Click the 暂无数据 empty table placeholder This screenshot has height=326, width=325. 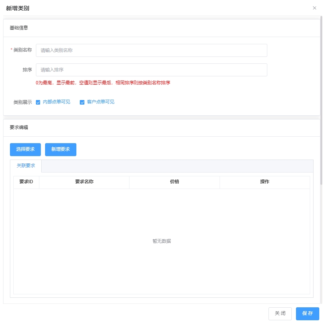[x=162, y=241]
